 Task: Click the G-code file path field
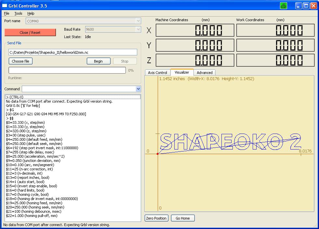pos(73,52)
